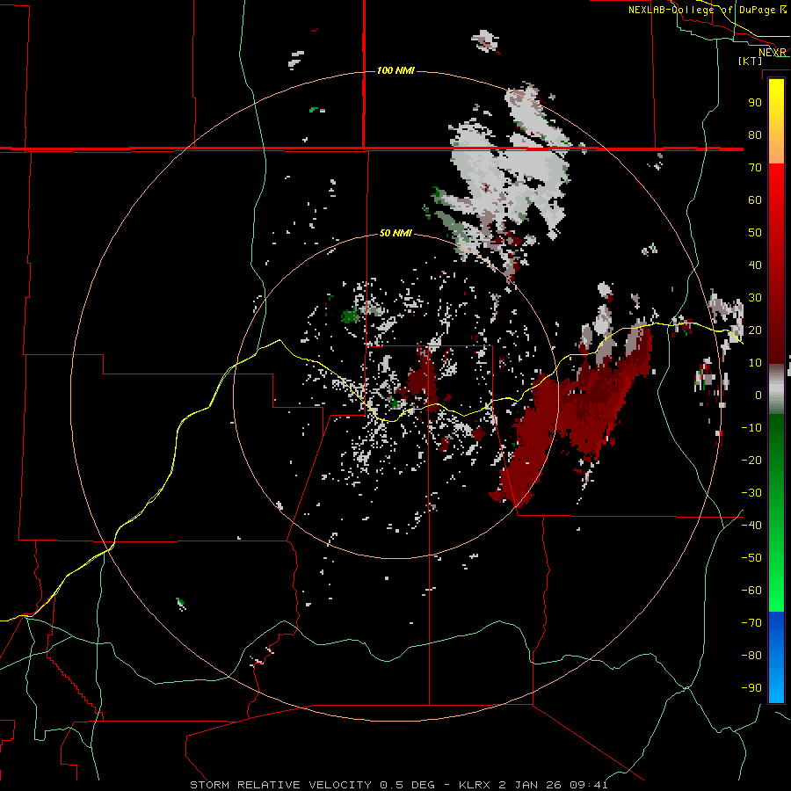Click the positive 10 scale label
Screen dimensions: 791x791
click(x=755, y=363)
